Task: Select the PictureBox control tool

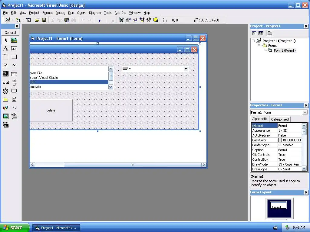Action: click(14, 40)
